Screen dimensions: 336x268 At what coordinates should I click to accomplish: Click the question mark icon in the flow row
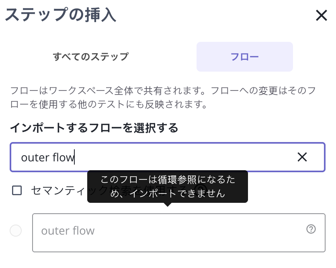311,229
